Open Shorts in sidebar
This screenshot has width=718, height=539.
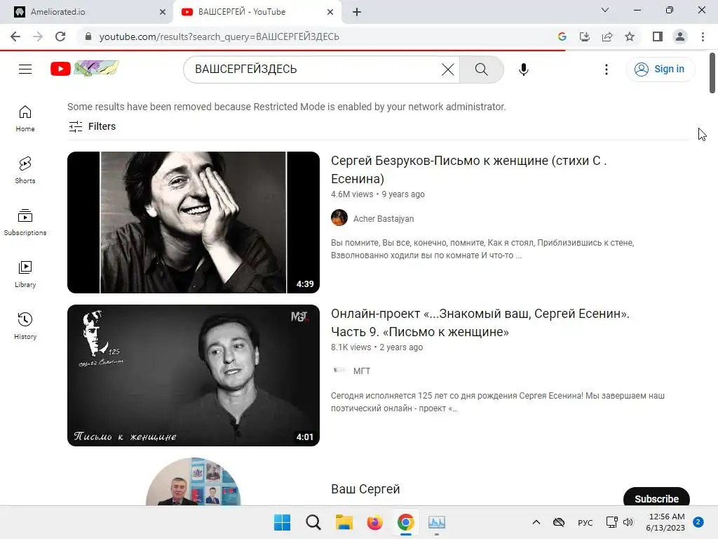pyautogui.click(x=25, y=171)
